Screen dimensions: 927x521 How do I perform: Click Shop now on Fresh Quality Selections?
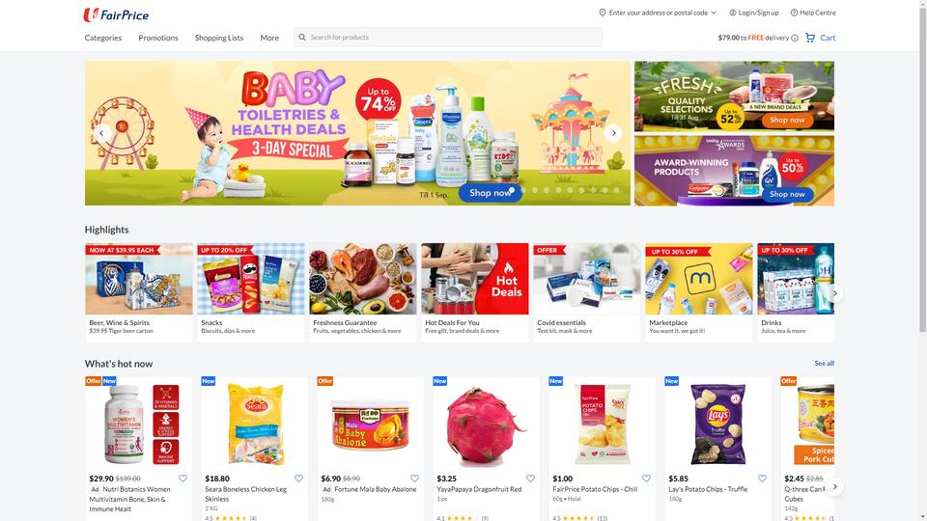point(787,120)
